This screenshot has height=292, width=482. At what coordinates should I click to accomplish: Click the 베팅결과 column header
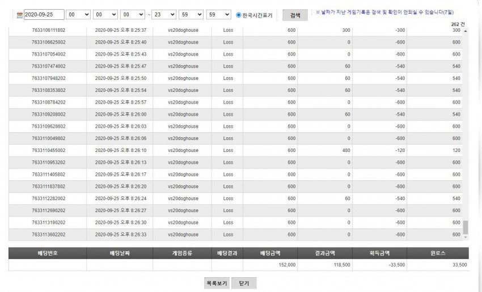click(x=227, y=253)
